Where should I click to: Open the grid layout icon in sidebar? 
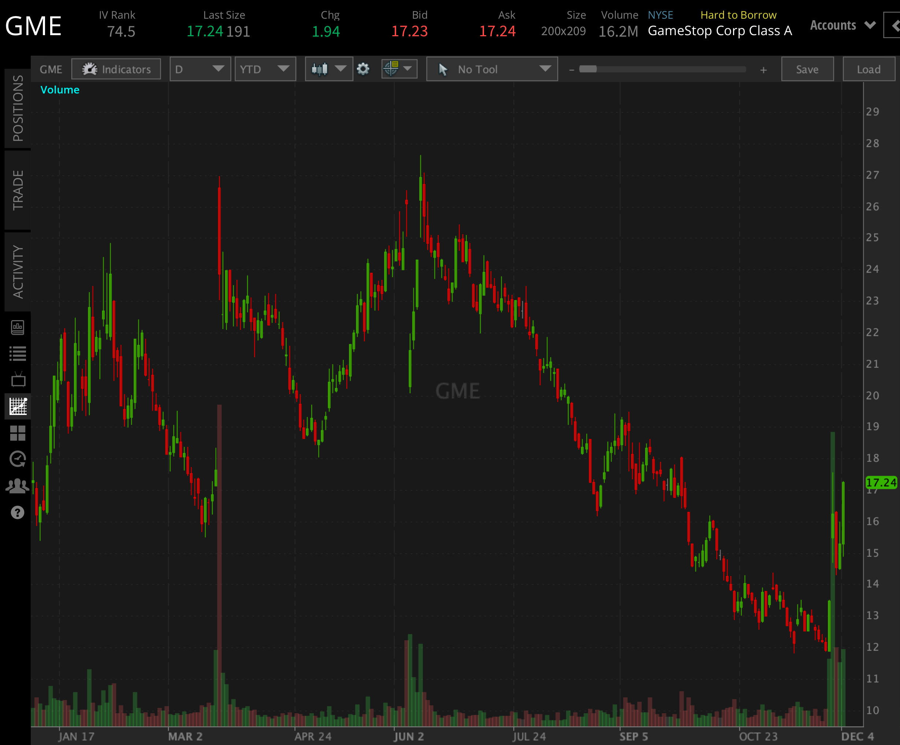tap(17, 433)
